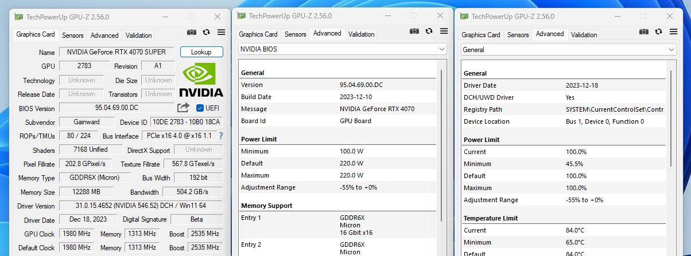Click the Bus Width 192 bit field
This screenshot has width=691, height=256.
point(199,178)
